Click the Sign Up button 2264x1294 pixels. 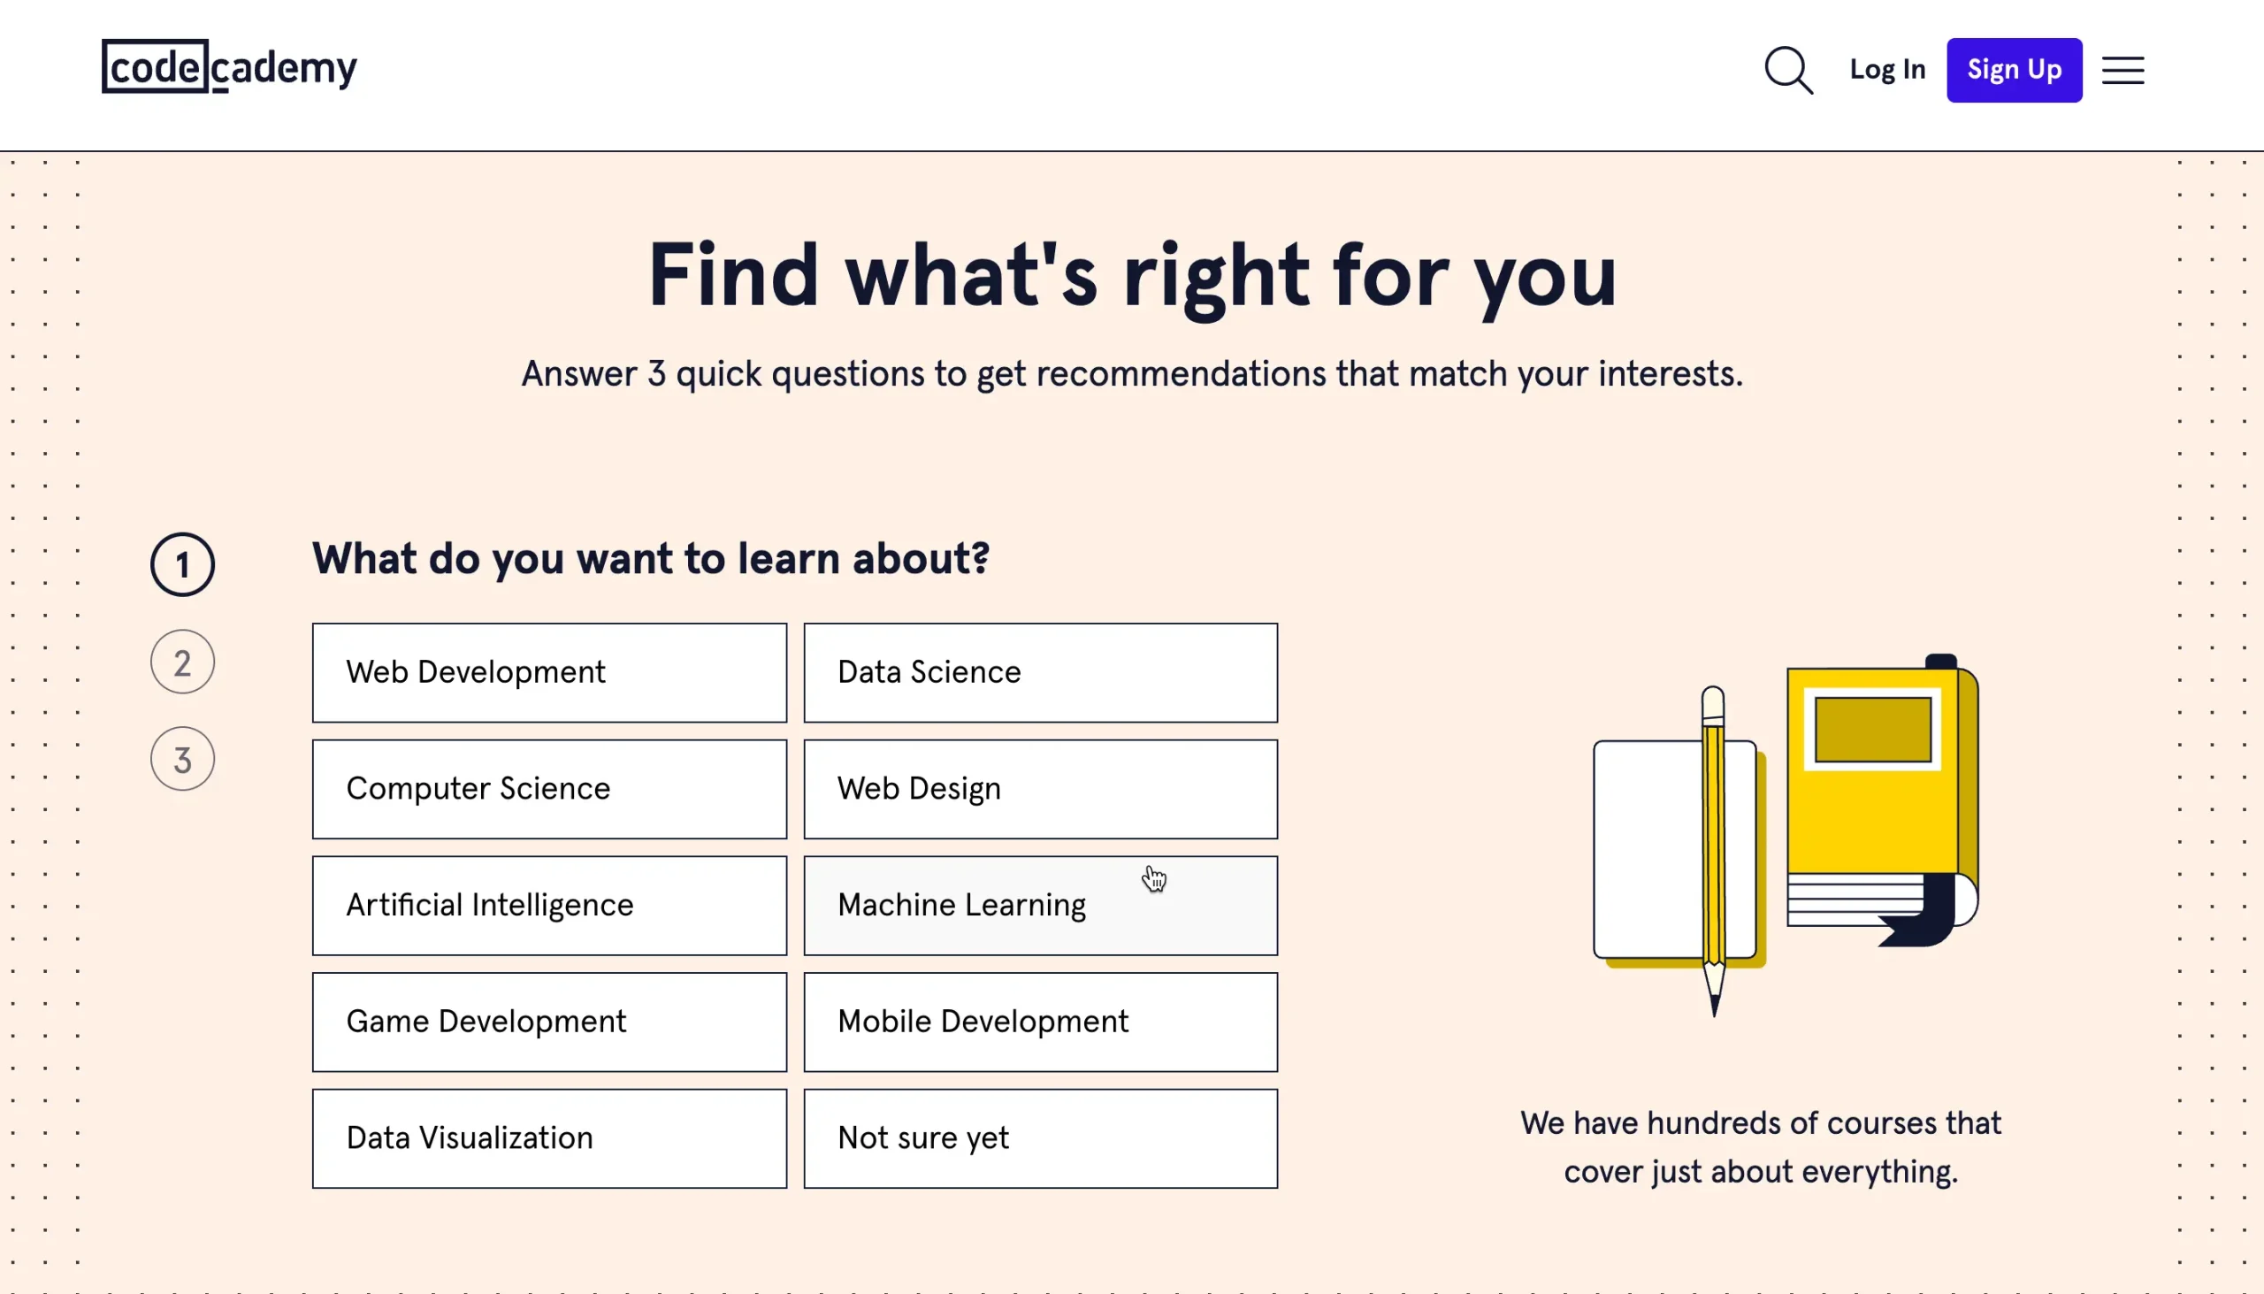[x=2014, y=68]
